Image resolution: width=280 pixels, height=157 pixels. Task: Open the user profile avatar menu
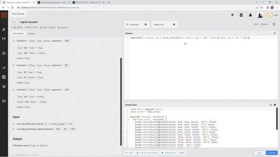(x=260, y=15)
